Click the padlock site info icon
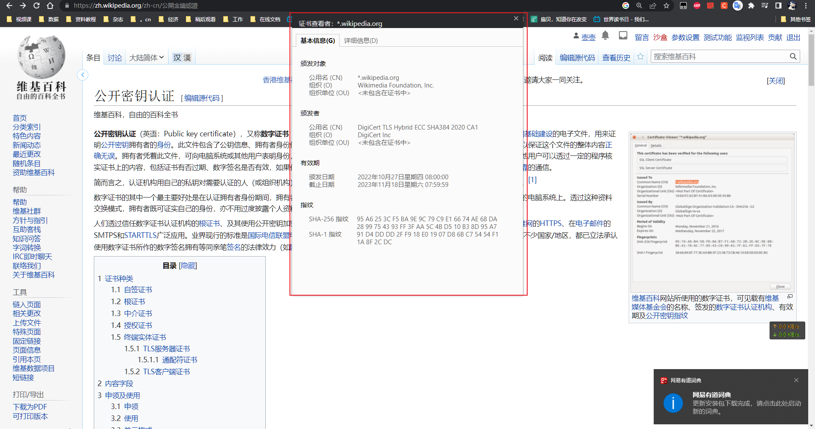The width and height of the screenshot is (815, 429). (67, 6)
